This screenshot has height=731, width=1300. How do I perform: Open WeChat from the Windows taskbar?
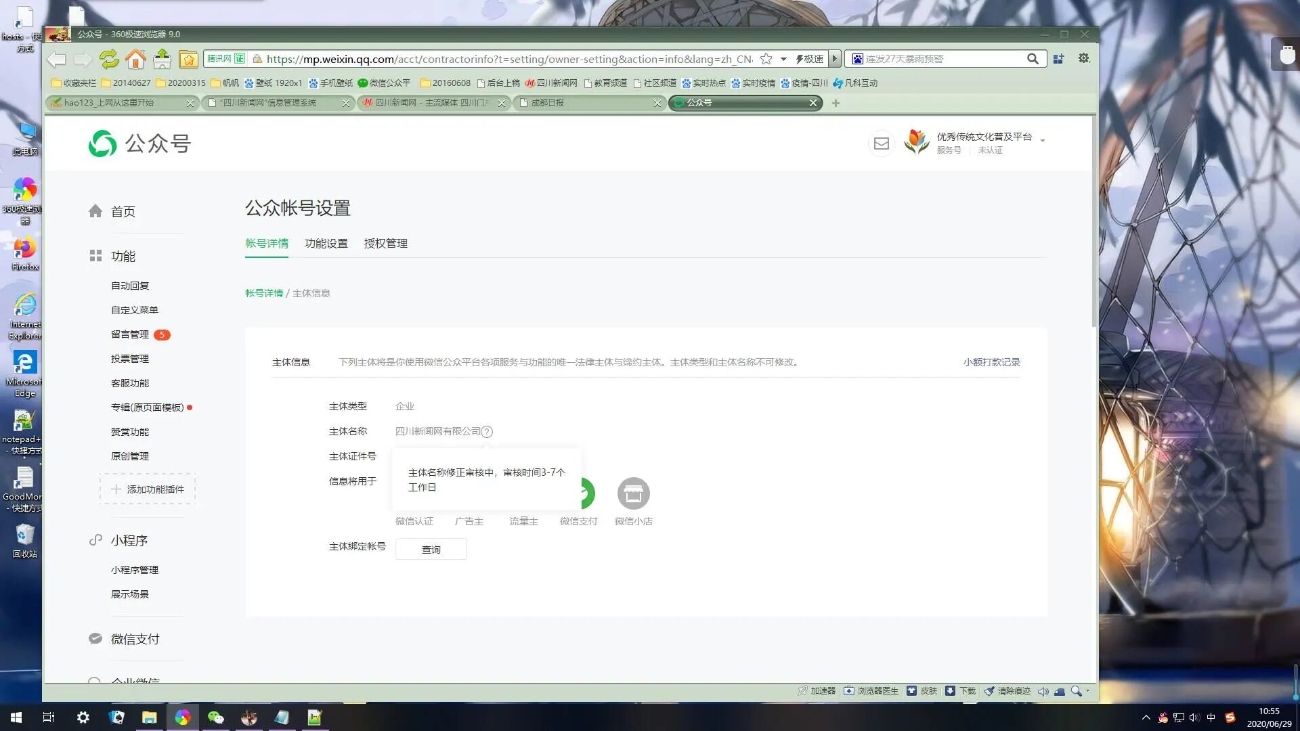[215, 717]
